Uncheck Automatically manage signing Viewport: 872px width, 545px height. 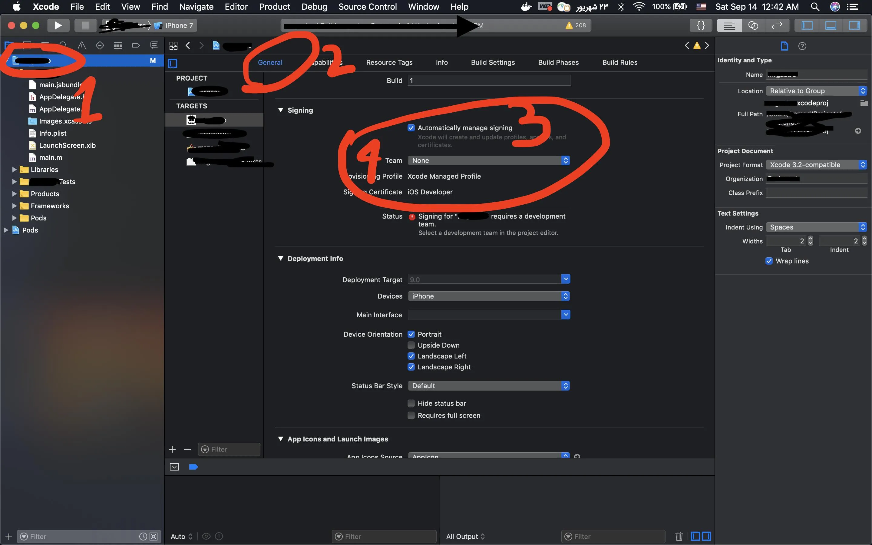tap(411, 127)
